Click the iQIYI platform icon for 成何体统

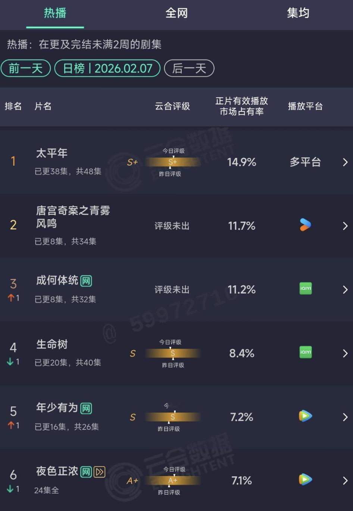[305, 289]
